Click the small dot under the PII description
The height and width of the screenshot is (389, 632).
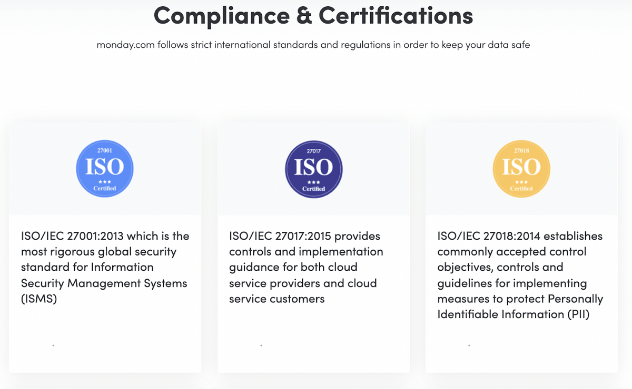point(469,345)
